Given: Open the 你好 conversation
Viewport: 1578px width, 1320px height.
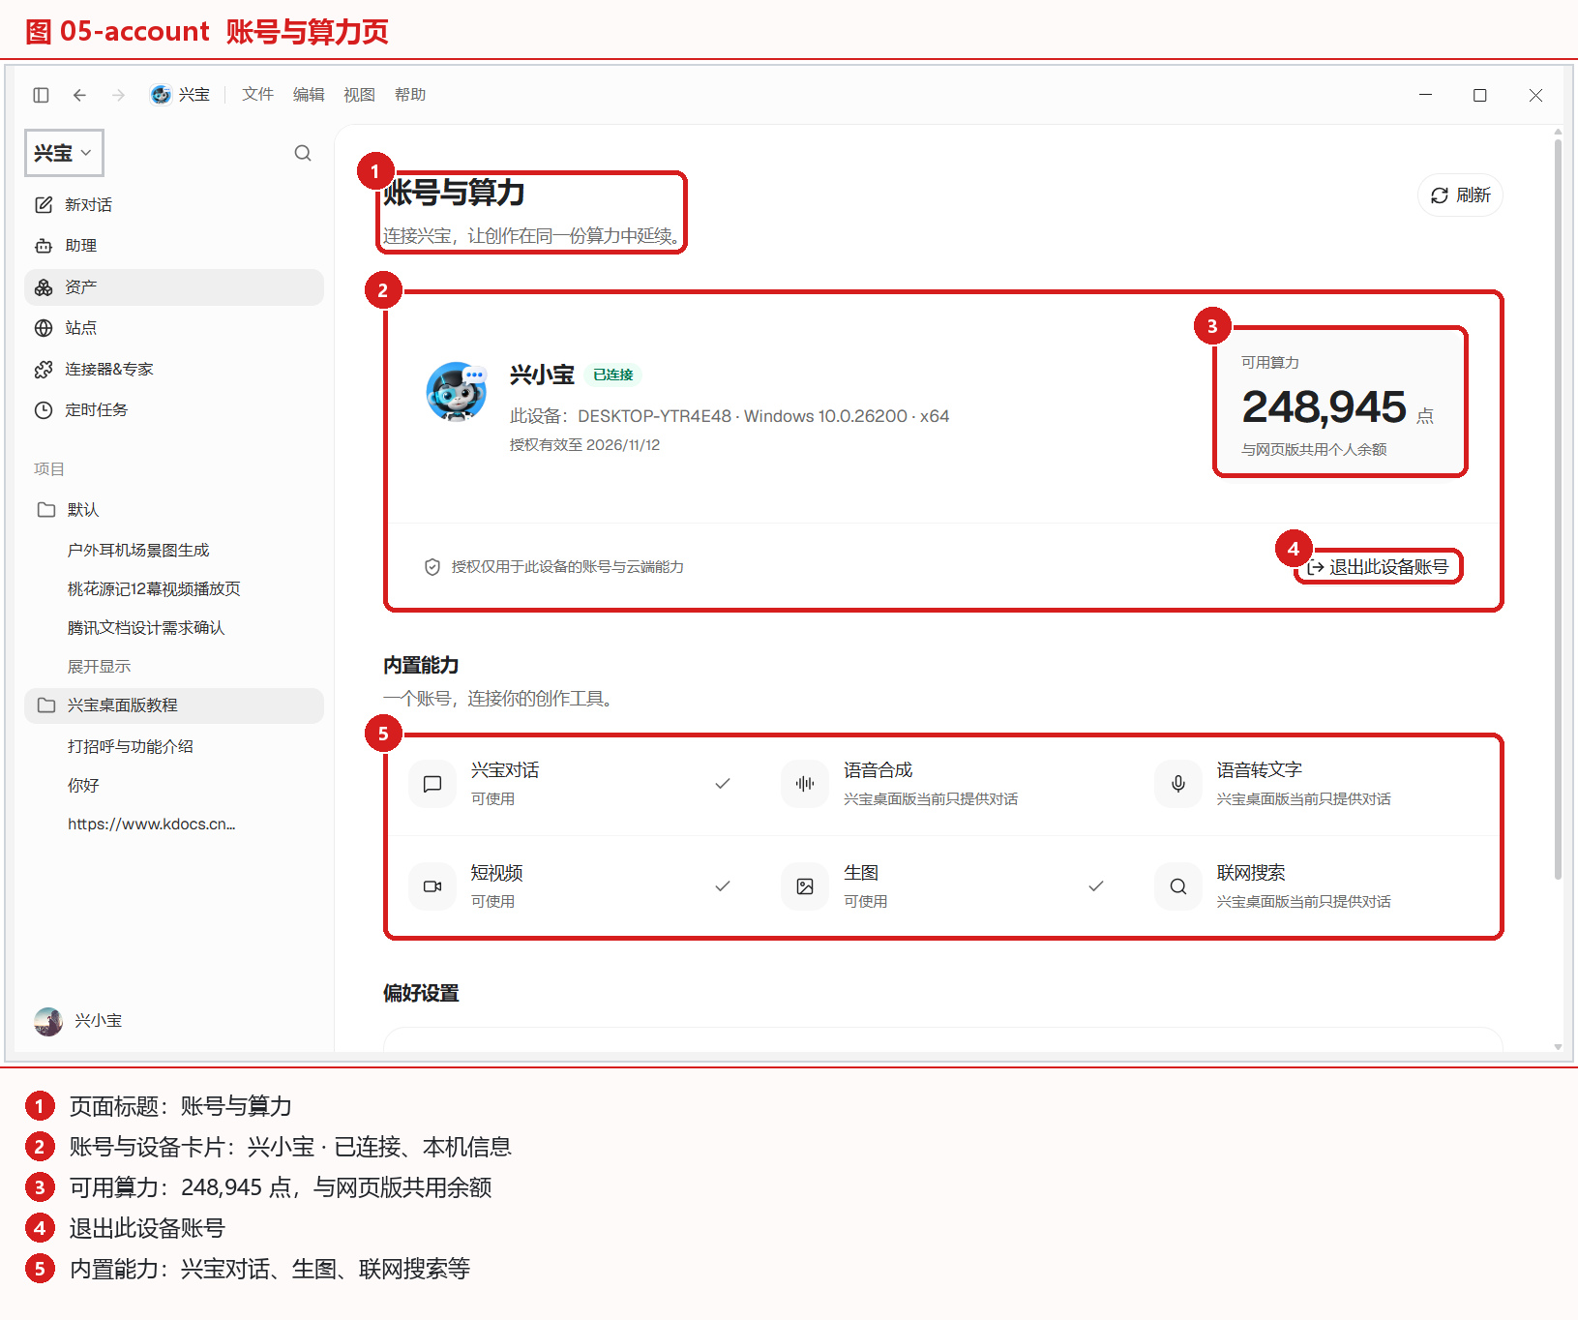Looking at the screenshot, I should pyautogui.click(x=83, y=786).
